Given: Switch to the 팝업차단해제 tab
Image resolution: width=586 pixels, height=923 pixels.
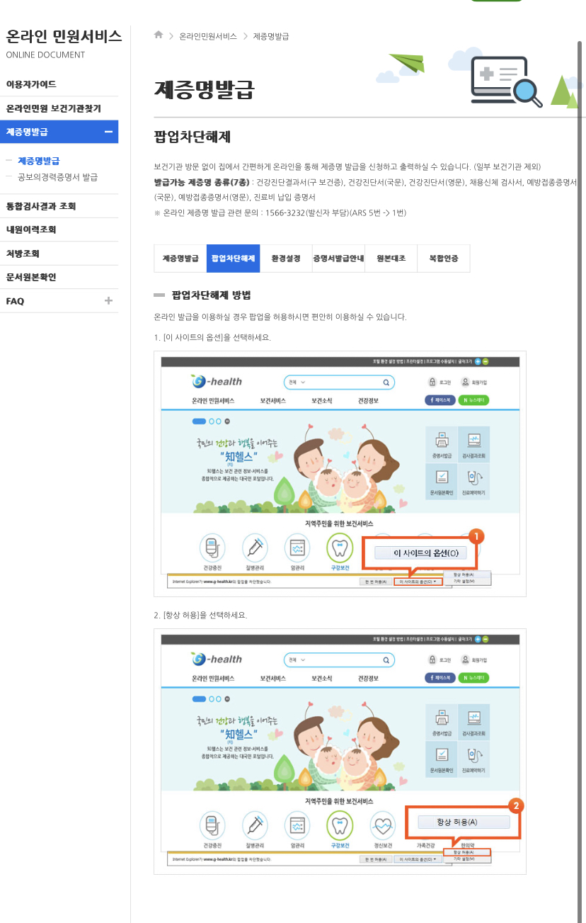Looking at the screenshot, I should [x=233, y=259].
